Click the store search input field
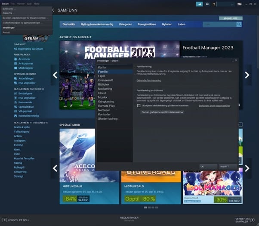This screenshot has height=226, width=259. (219, 24)
